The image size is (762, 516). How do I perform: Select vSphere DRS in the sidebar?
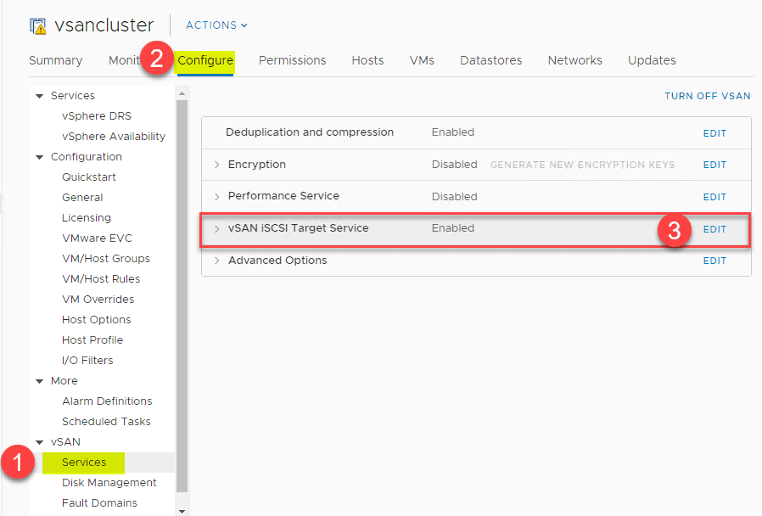tap(96, 116)
